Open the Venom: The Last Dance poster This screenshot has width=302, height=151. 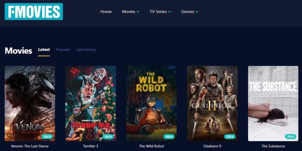click(30, 103)
